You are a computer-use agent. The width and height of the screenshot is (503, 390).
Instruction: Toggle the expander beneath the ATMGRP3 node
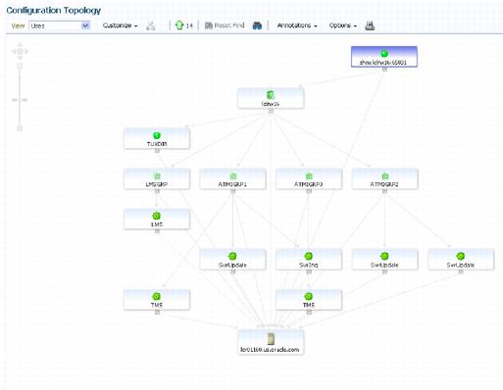[309, 191]
